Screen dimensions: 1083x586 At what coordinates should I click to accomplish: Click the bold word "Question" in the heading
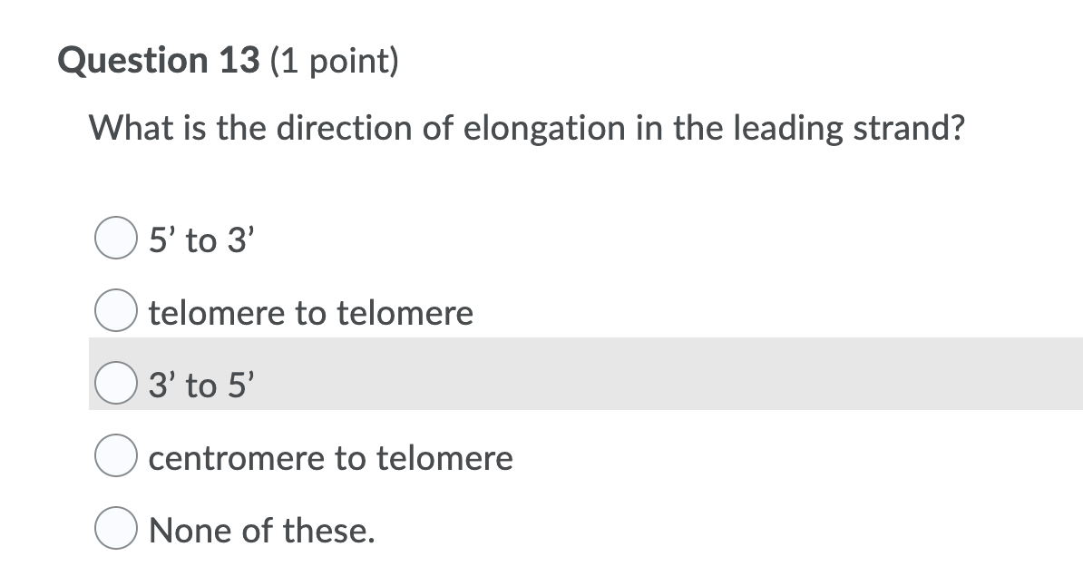click(x=133, y=61)
